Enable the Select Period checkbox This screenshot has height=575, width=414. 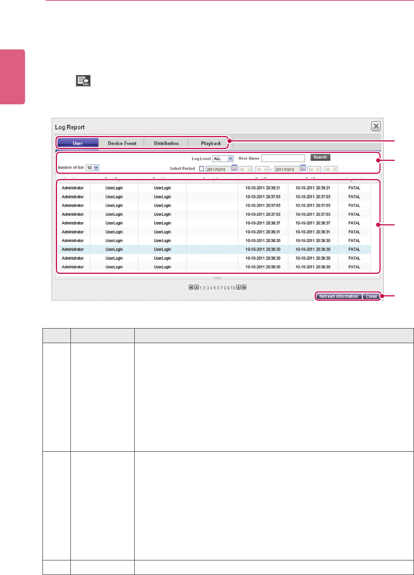(x=201, y=169)
